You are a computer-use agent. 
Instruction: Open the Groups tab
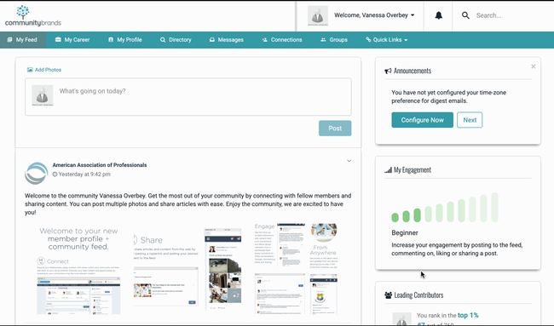pyautogui.click(x=334, y=40)
